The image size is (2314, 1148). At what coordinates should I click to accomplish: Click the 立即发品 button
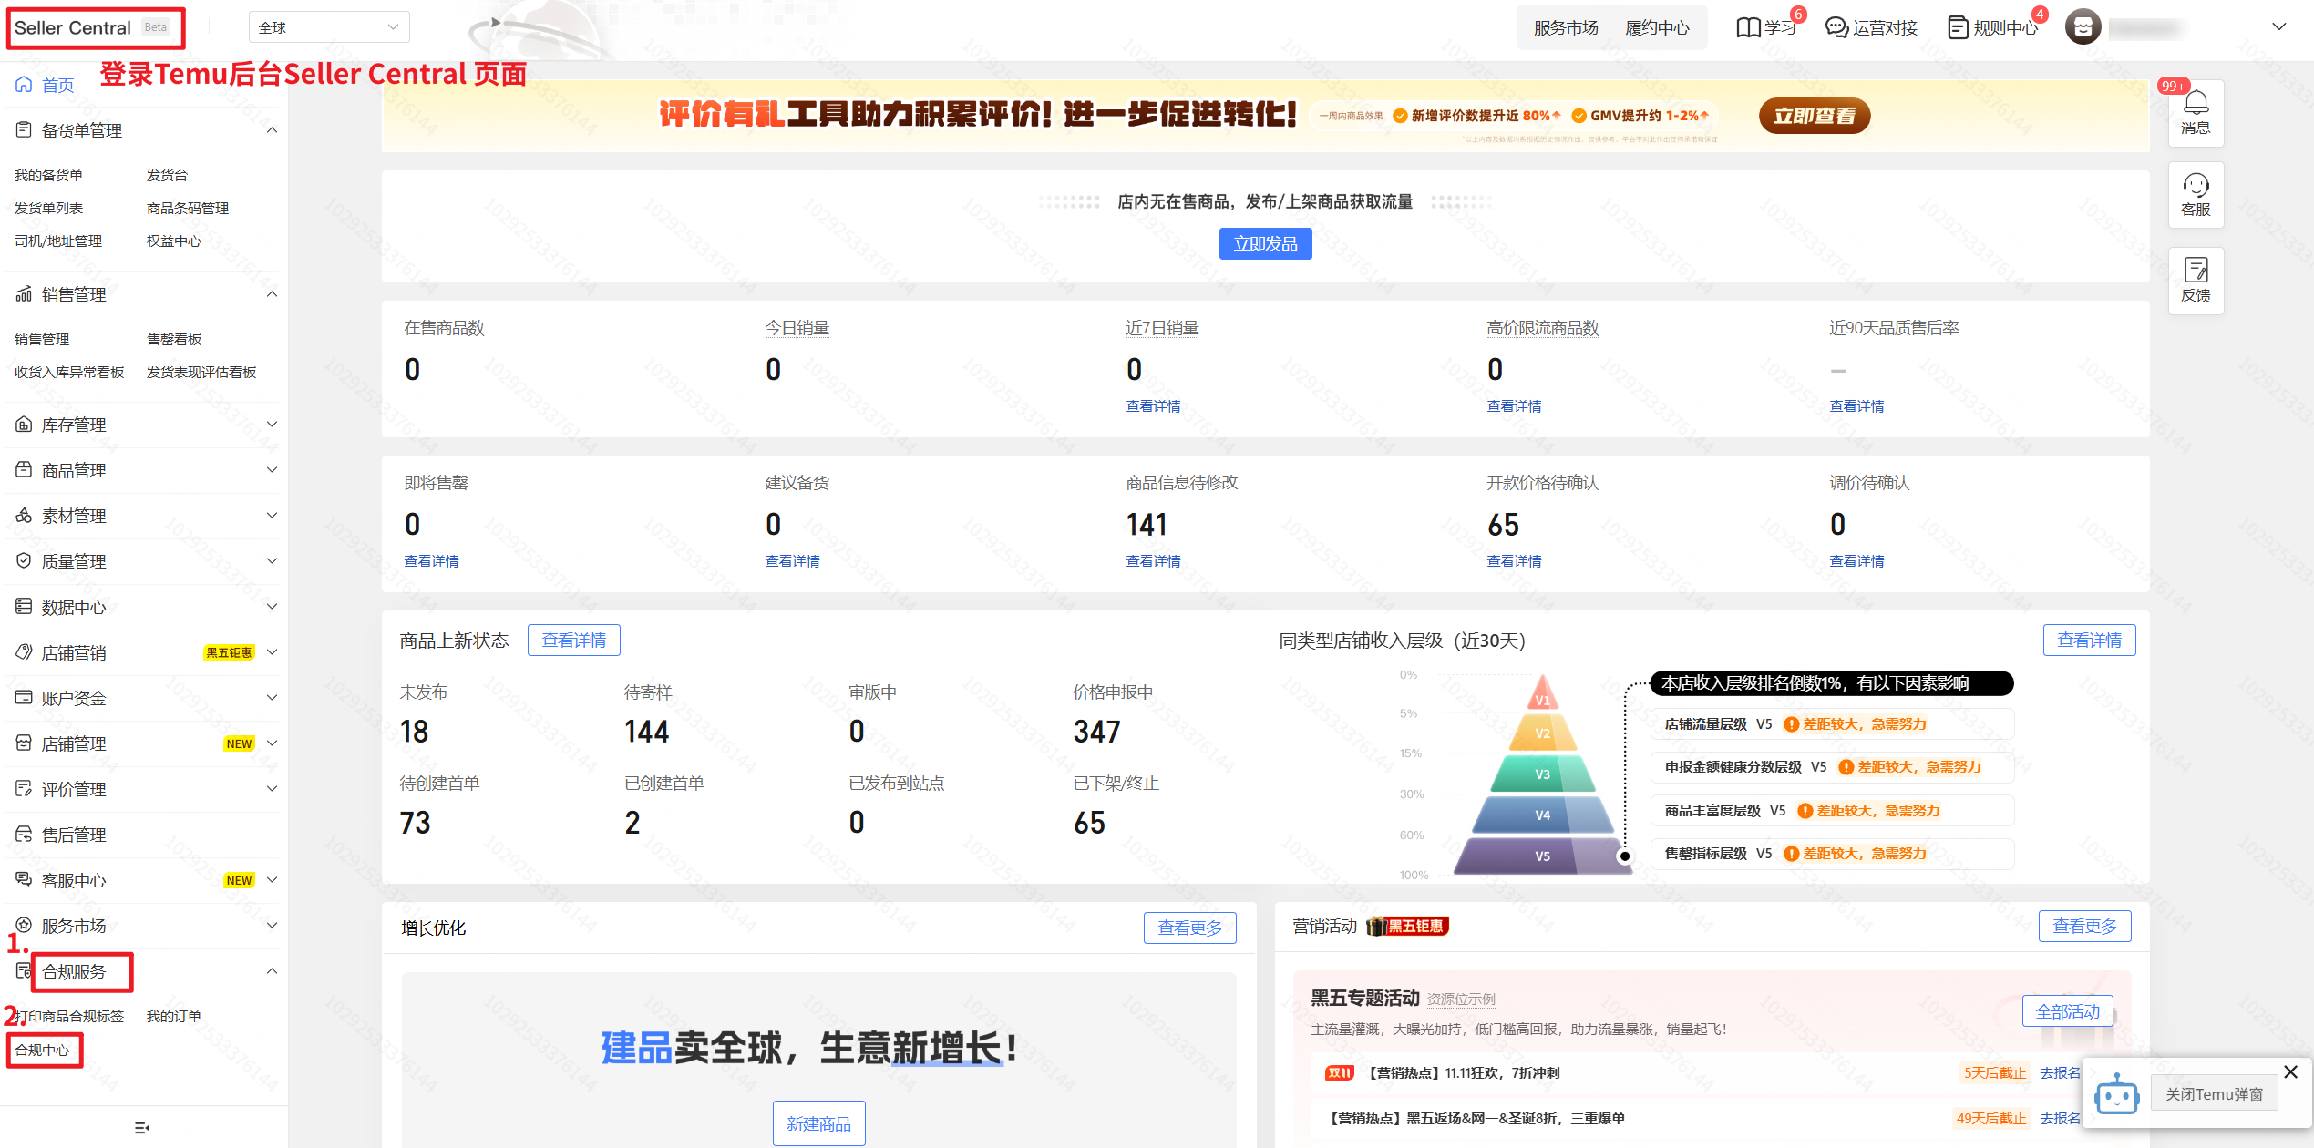point(1265,244)
